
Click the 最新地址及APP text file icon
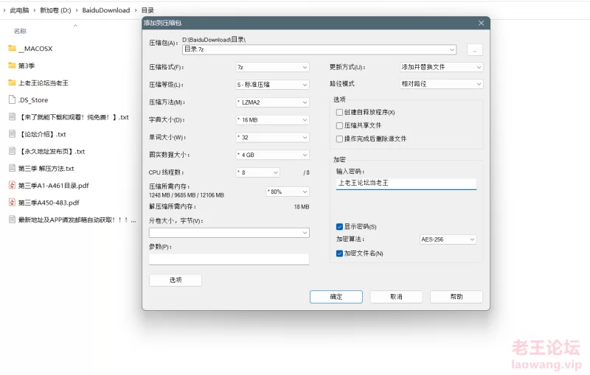(13, 220)
